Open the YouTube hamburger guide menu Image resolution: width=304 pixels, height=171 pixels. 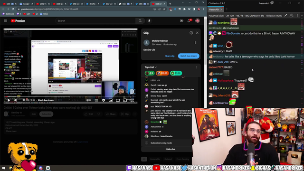[5, 21]
